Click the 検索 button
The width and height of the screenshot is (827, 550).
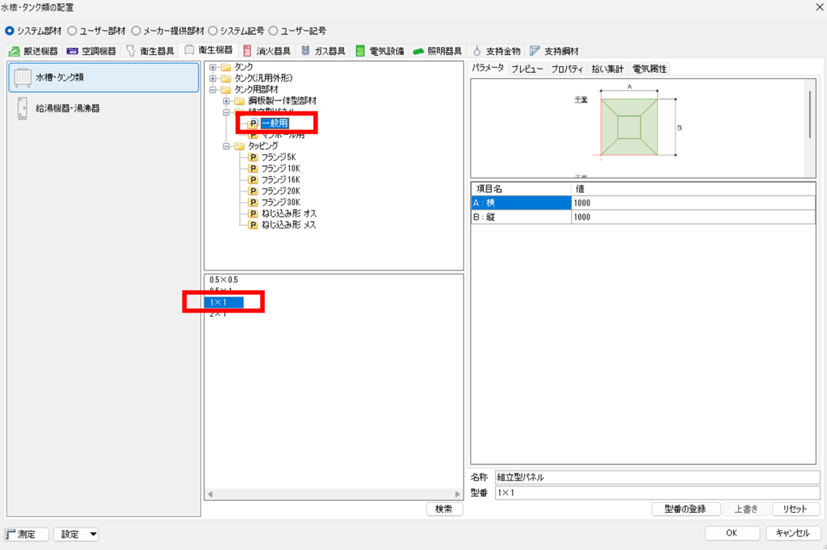click(x=444, y=509)
